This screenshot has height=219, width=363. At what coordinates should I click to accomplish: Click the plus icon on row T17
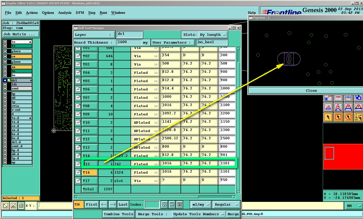click(78, 181)
